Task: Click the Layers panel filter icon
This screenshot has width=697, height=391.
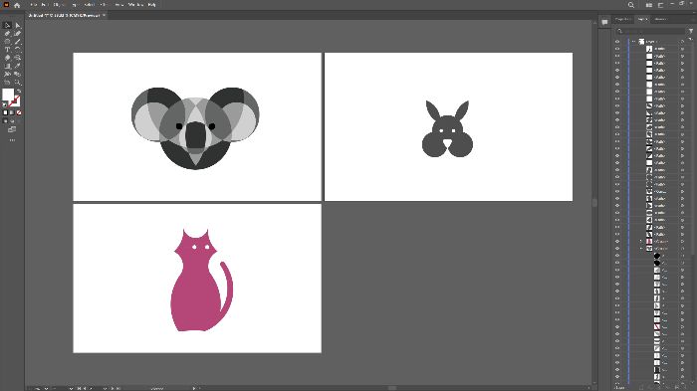Action: (691, 31)
